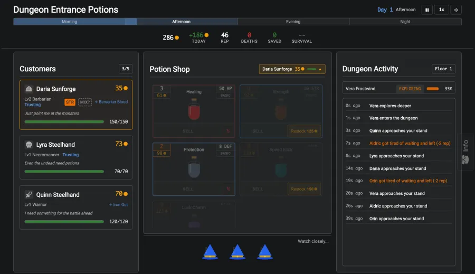This screenshot has width=475, height=274.
Task: Click the MIX? tag on Daria's card
Action: (x=85, y=102)
